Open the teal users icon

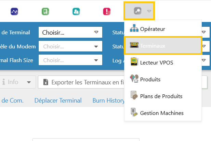(x=76, y=11)
